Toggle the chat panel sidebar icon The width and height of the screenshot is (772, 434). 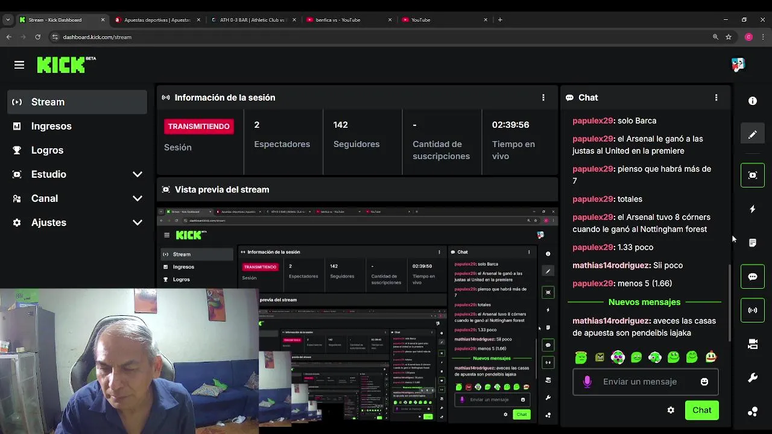[753, 277]
